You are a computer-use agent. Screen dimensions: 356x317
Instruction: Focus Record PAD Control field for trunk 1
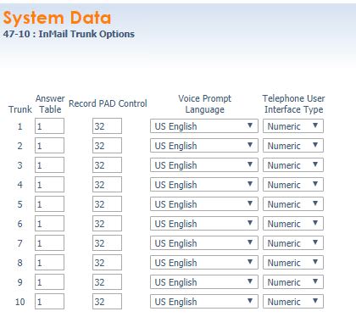[107, 126]
